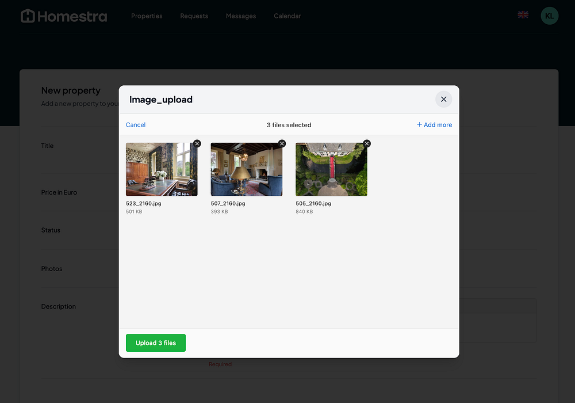Click the '3 files selected' text
This screenshot has width=575, height=403.
[x=289, y=125]
